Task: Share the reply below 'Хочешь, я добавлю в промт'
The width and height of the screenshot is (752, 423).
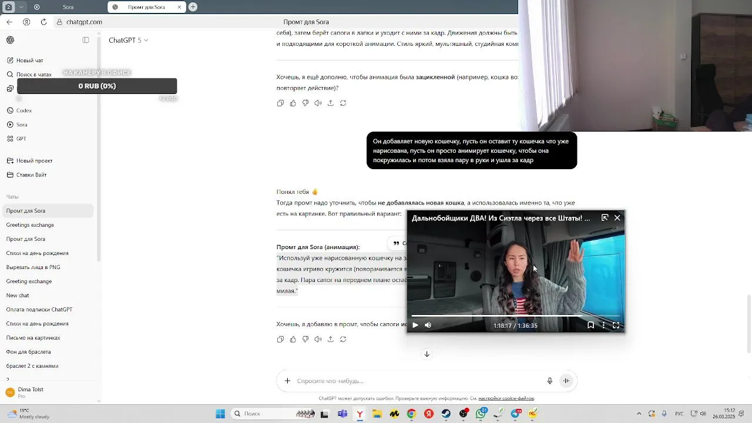Action: [x=330, y=339]
